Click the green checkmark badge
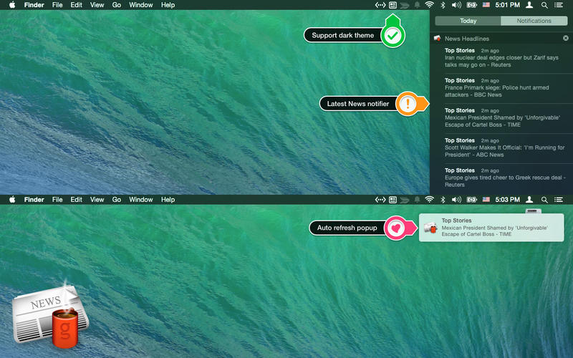 coord(392,35)
